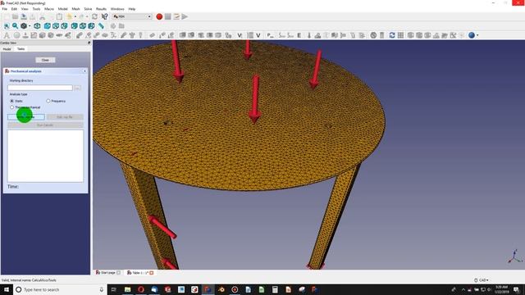Click the Run Calculix button
The image size is (525, 295).
(x=45, y=125)
